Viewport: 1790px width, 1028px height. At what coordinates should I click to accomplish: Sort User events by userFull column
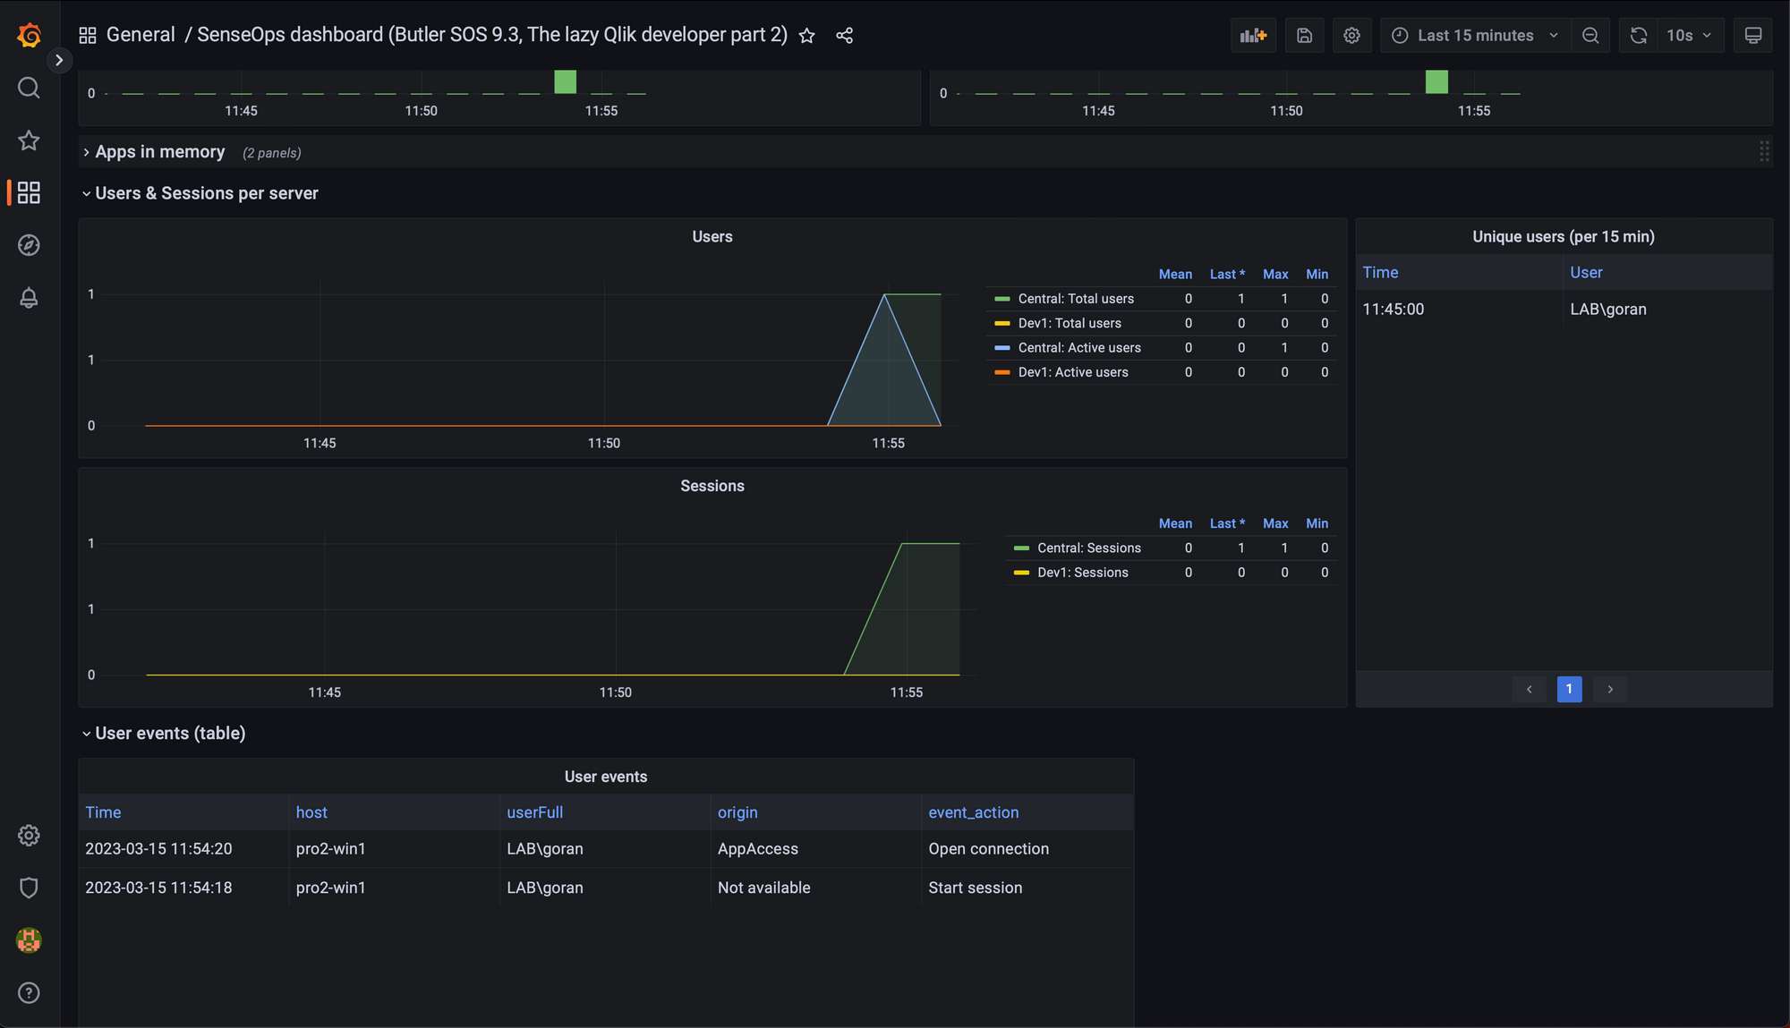point(534,812)
